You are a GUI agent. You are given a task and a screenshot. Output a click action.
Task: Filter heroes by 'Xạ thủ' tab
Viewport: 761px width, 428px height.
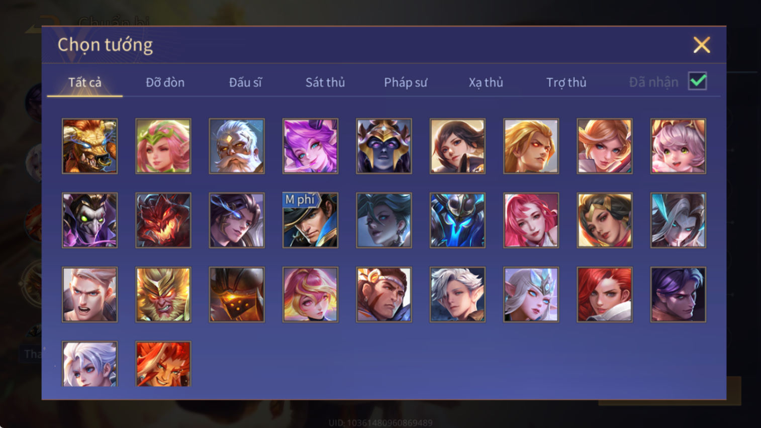(x=486, y=82)
